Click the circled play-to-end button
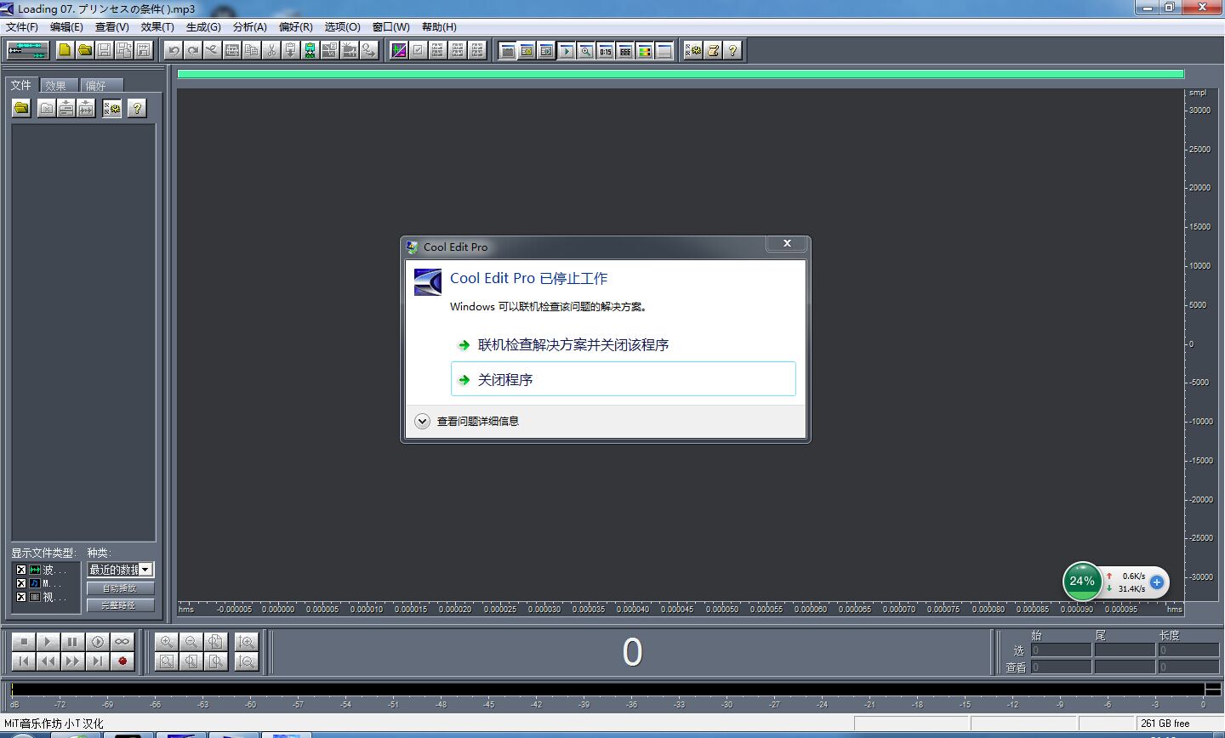1225x738 pixels. [x=98, y=642]
